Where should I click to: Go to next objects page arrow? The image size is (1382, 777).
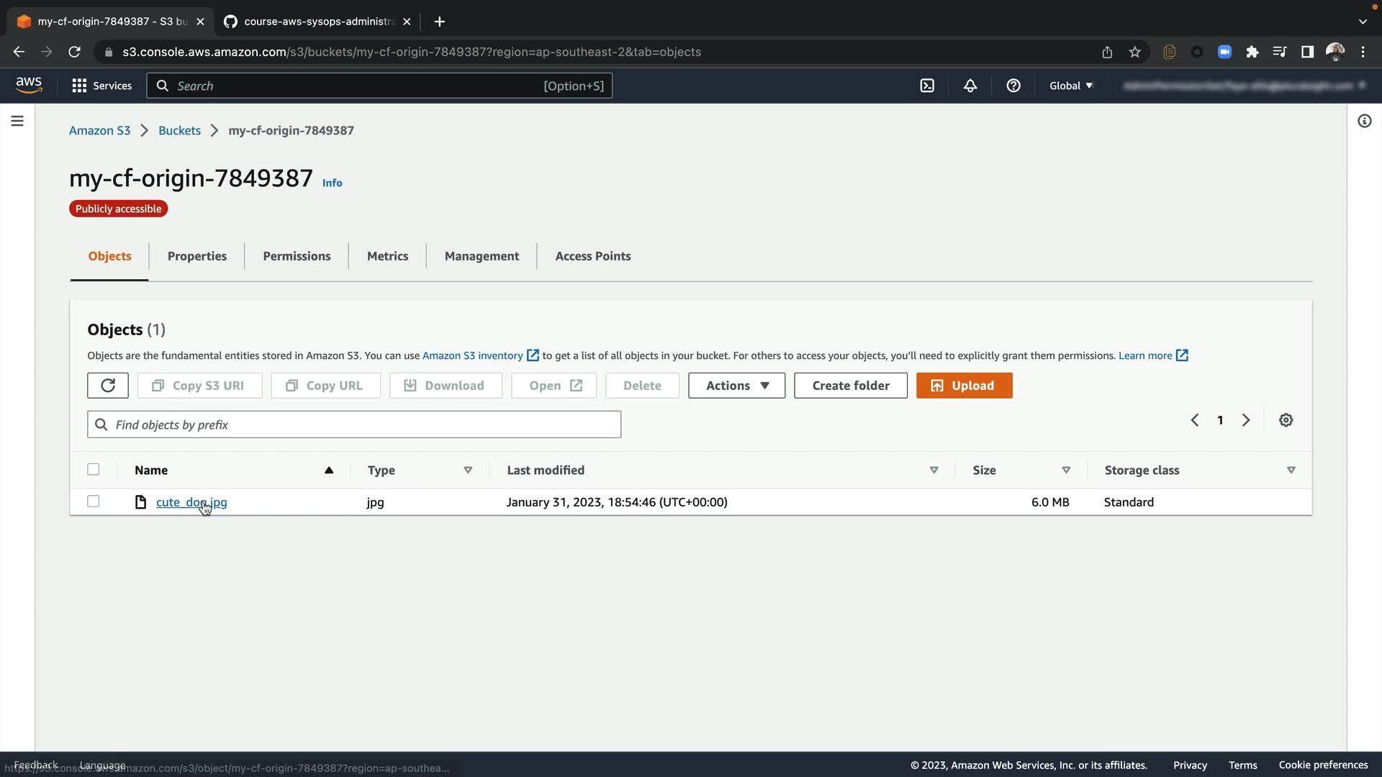point(1246,420)
